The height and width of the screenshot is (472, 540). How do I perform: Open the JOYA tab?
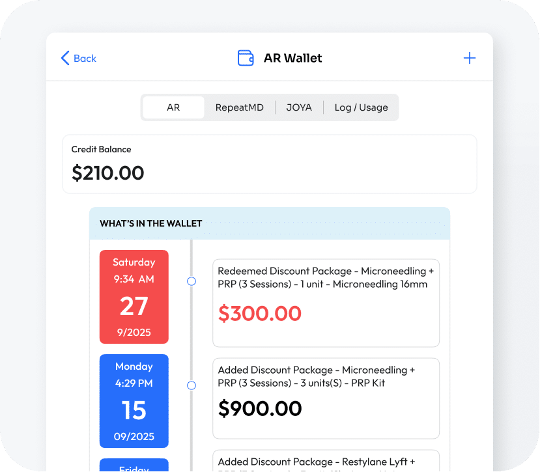point(299,107)
